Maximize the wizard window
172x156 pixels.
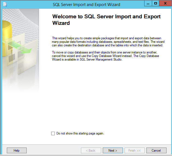tap(155, 3)
